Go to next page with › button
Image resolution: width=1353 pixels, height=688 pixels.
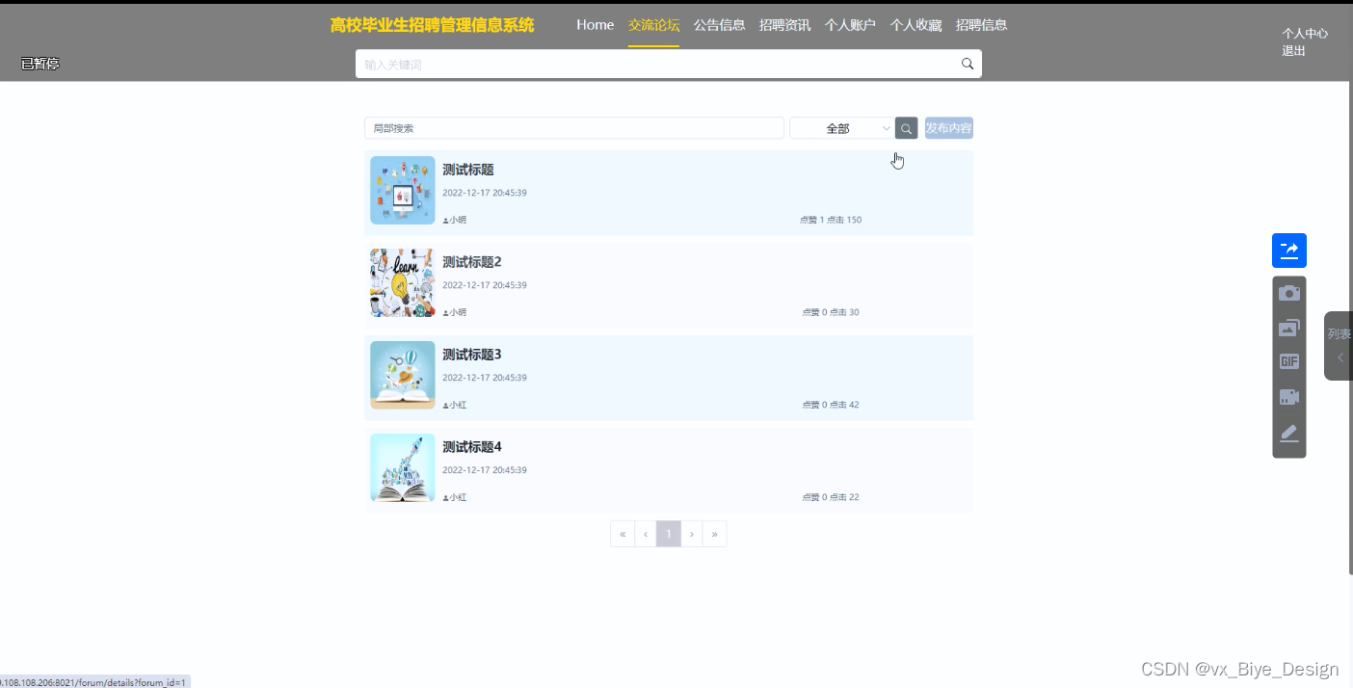coord(692,534)
